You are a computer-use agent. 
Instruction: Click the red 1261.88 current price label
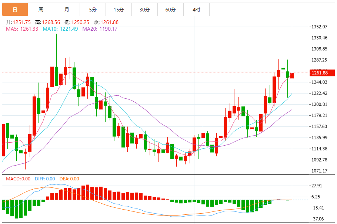322,73
